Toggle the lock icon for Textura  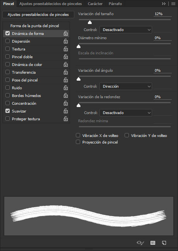66,49
